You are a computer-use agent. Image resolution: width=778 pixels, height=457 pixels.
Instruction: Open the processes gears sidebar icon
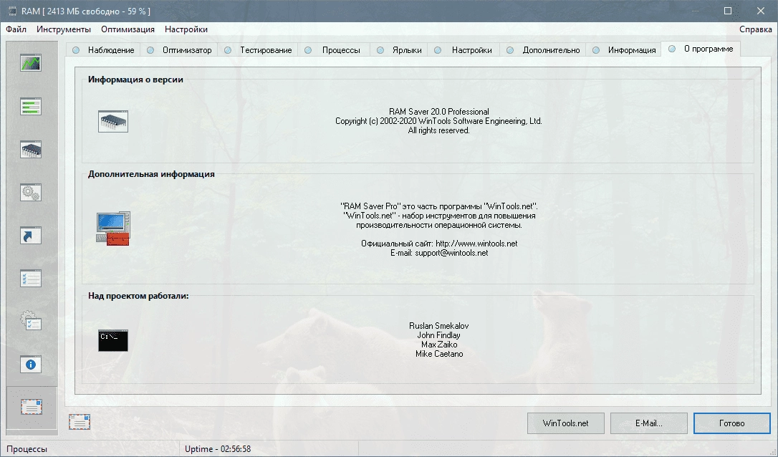pyautogui.click(x=31, y=193)
